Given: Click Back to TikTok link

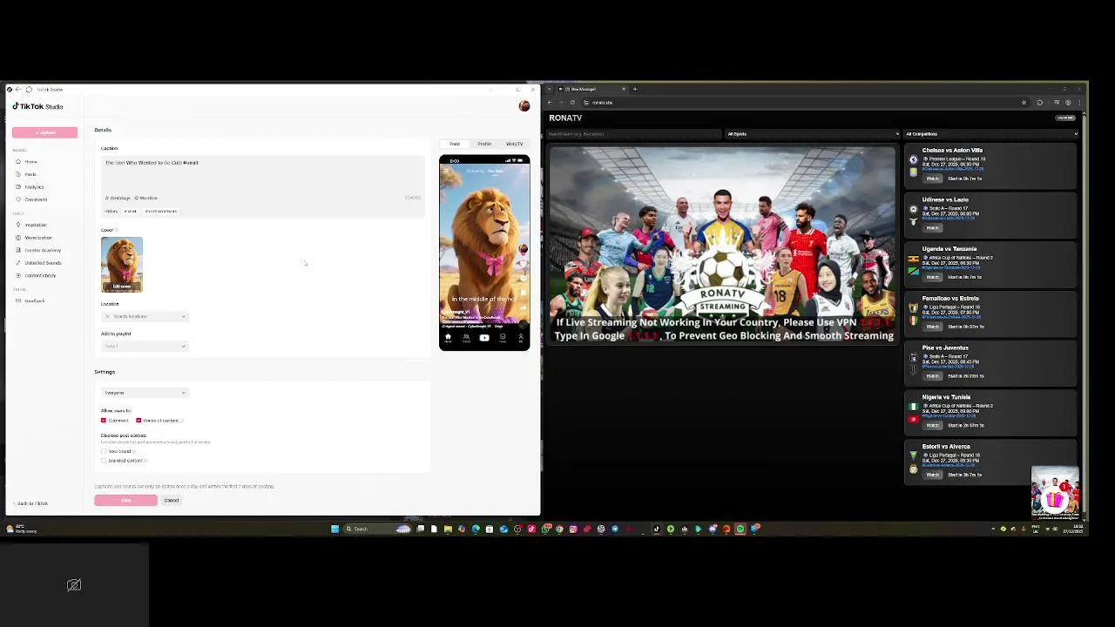Looking at the screenshot, I should [32, 503].
